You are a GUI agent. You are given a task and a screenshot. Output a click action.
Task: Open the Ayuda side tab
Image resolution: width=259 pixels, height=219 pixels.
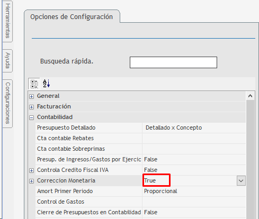[x=7, y=60]
